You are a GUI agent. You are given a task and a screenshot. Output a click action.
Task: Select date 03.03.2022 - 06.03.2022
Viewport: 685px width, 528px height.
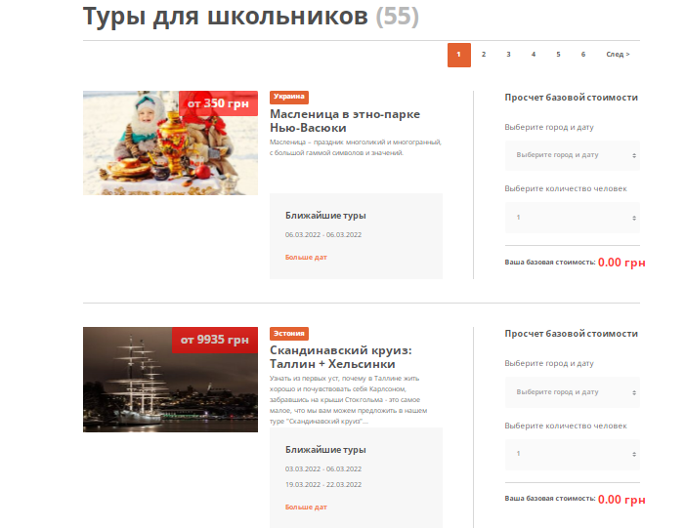tap(323, 469)
